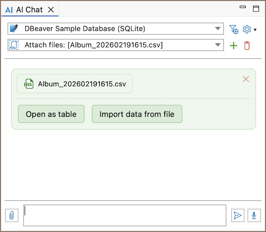Switch to the AI Chat tab
This screenshot has height=232, width=266.
click(24, 9)
